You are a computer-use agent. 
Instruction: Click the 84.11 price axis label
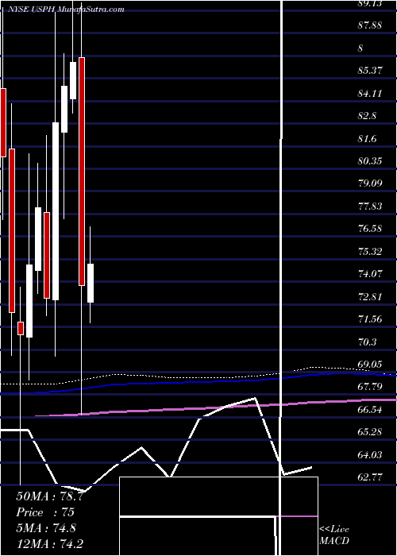coord(370,93)
